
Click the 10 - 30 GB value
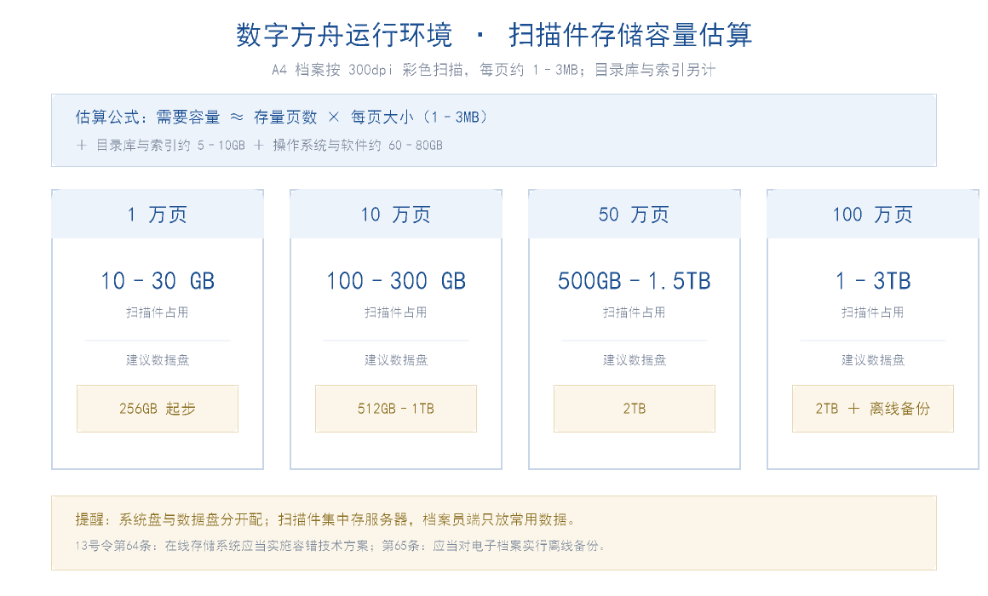point(158,281)
